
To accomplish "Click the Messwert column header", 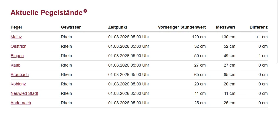I will tap(225, 27).
